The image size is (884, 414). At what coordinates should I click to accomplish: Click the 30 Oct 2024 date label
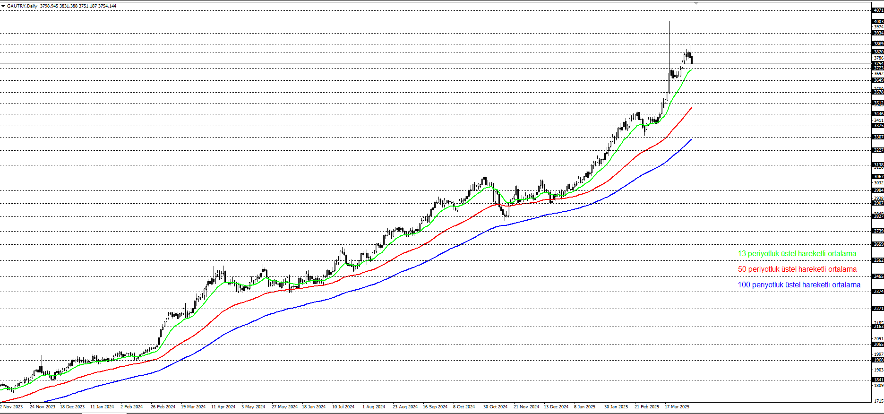pyautogui.click(x=495, y=407)
